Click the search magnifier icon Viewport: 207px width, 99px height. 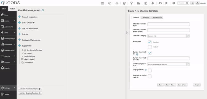[x=187, y=3]
